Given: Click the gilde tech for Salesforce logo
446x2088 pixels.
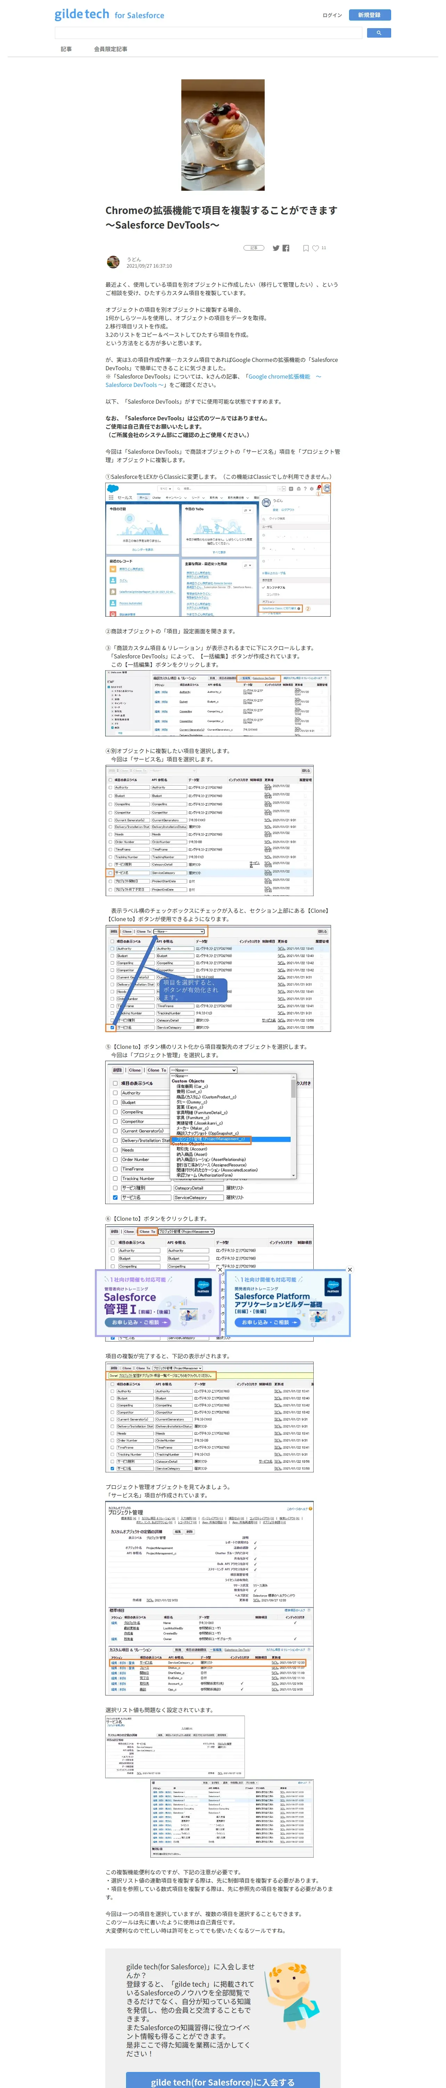Looking at the screenshot, I should (x=109, y=15).
